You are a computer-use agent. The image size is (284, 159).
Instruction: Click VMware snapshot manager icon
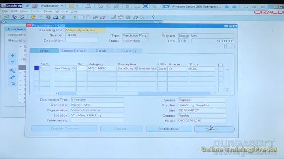117,6
